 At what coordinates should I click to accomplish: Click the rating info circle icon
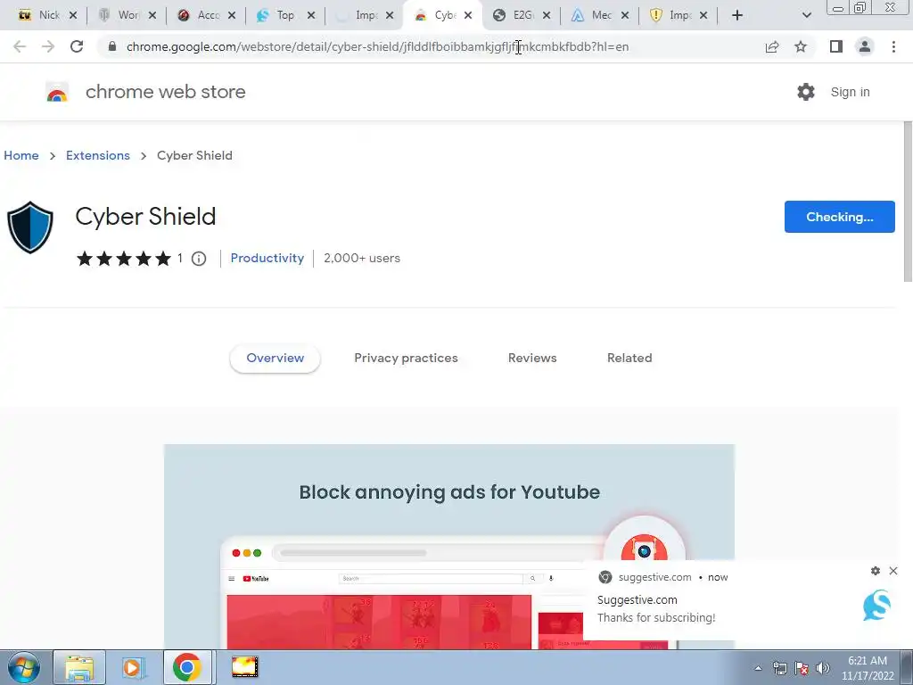(199, 259)
